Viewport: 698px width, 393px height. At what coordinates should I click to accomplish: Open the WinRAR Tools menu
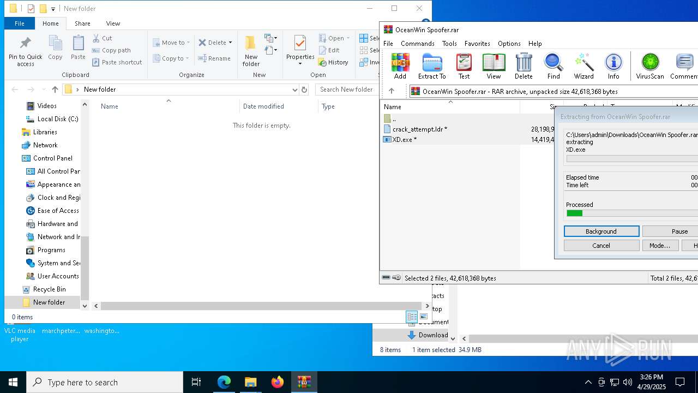pyautogui.click(x=449, y=44)
